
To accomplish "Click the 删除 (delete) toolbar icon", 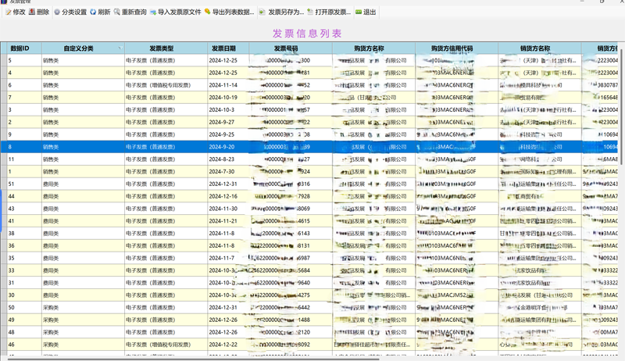I will pos(32,13).
